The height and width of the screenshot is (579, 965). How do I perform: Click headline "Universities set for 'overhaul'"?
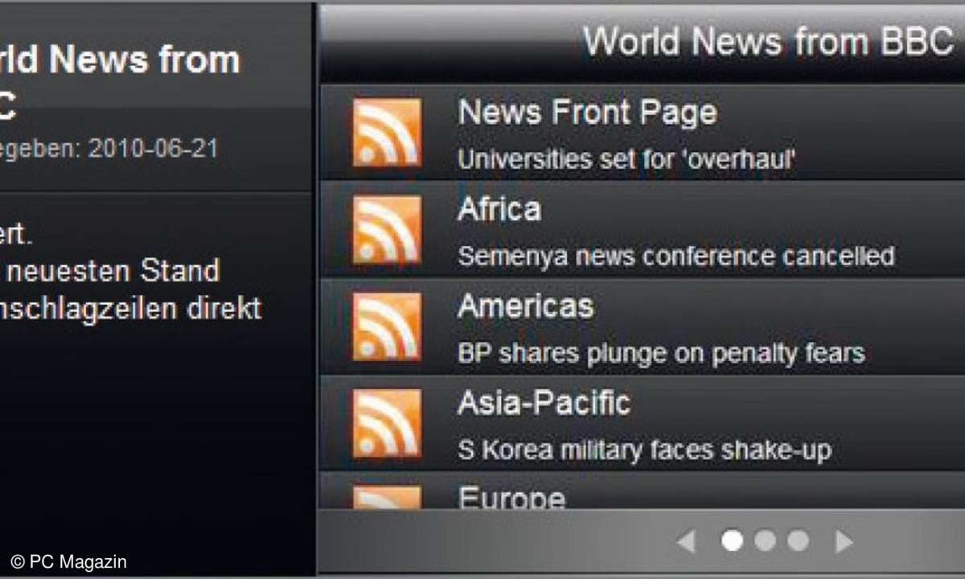pos(627,159)
